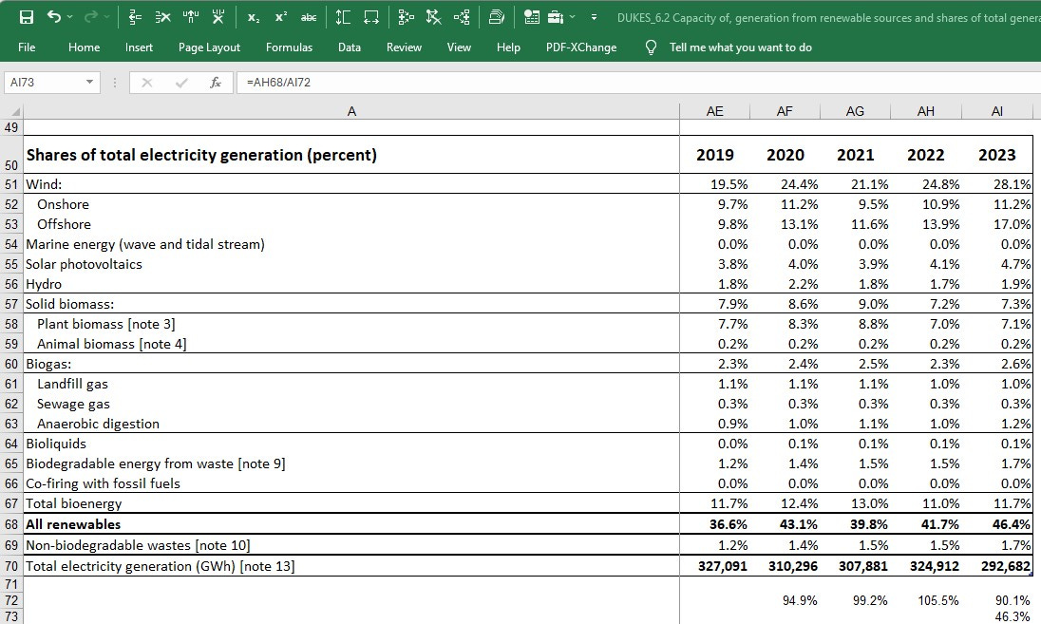1041x624 pixels.
Task: Open the File tab
Action: (27, 47)
